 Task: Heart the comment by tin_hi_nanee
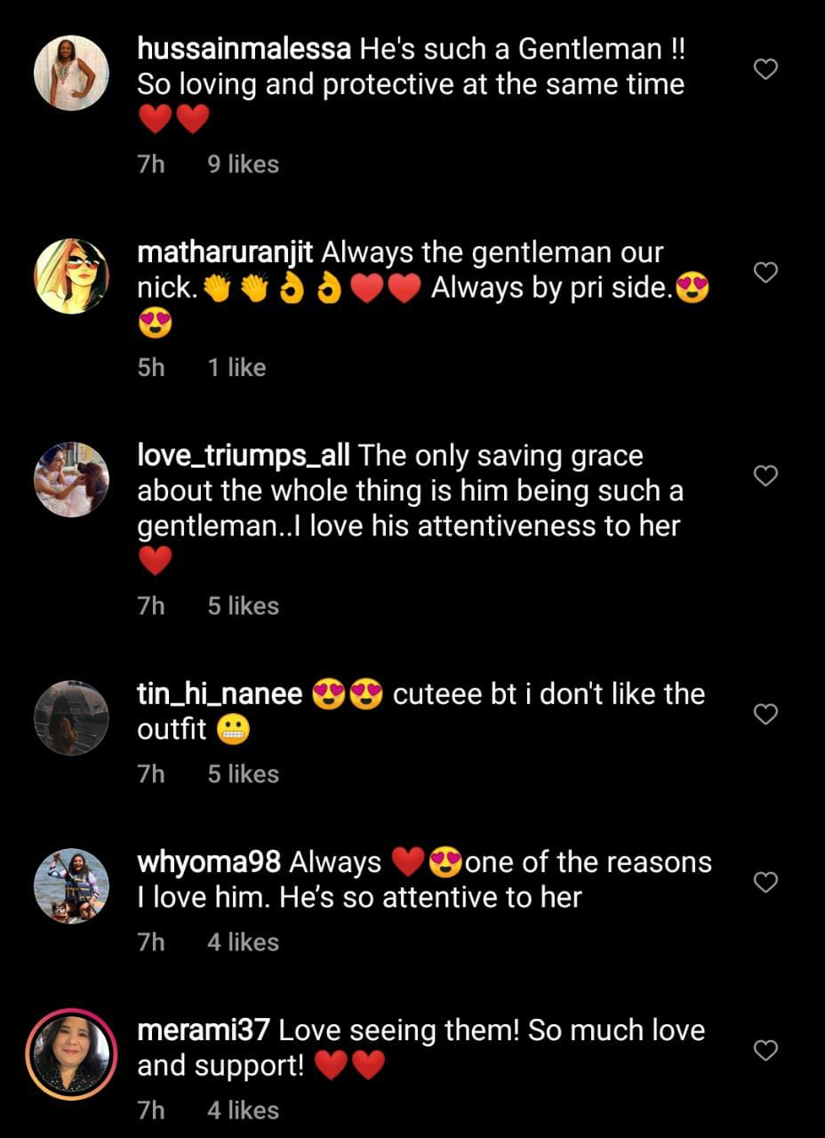[765, 713]
